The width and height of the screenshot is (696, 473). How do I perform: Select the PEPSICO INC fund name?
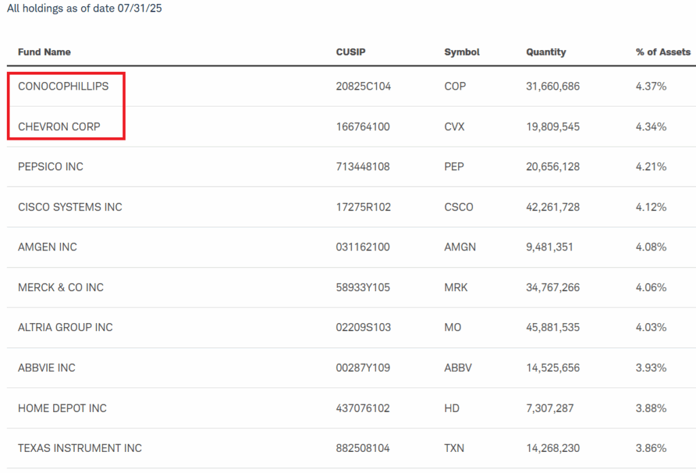tap(50, 167)
